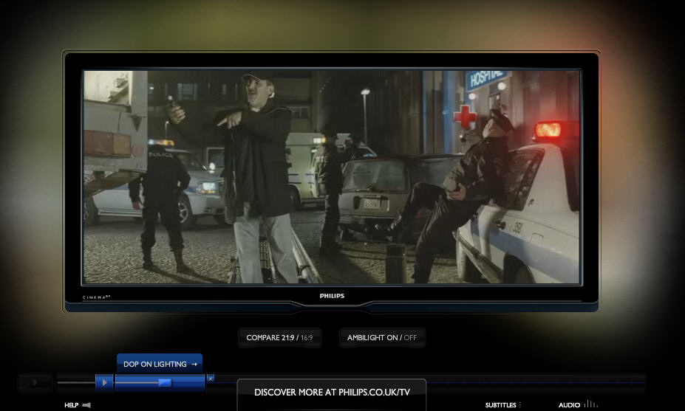This screenshot has width=685, height=411.
Task: Toggle Compare 21:9 / 16:9 aspect ratio
Action: [x=279, y=338]
